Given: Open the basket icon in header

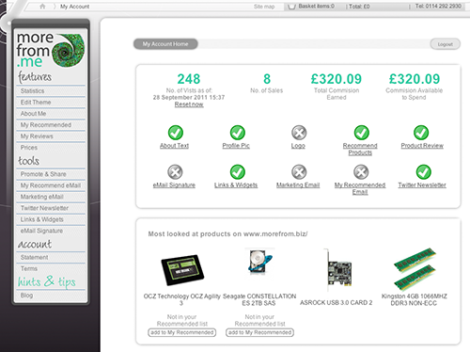Looking at the screenshot, I should pos(291,7).
